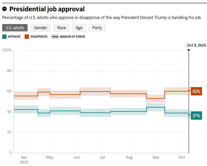Click the Jun label on the x-axis
This screenshot has height=166, width=207.
tap(76, 157)
